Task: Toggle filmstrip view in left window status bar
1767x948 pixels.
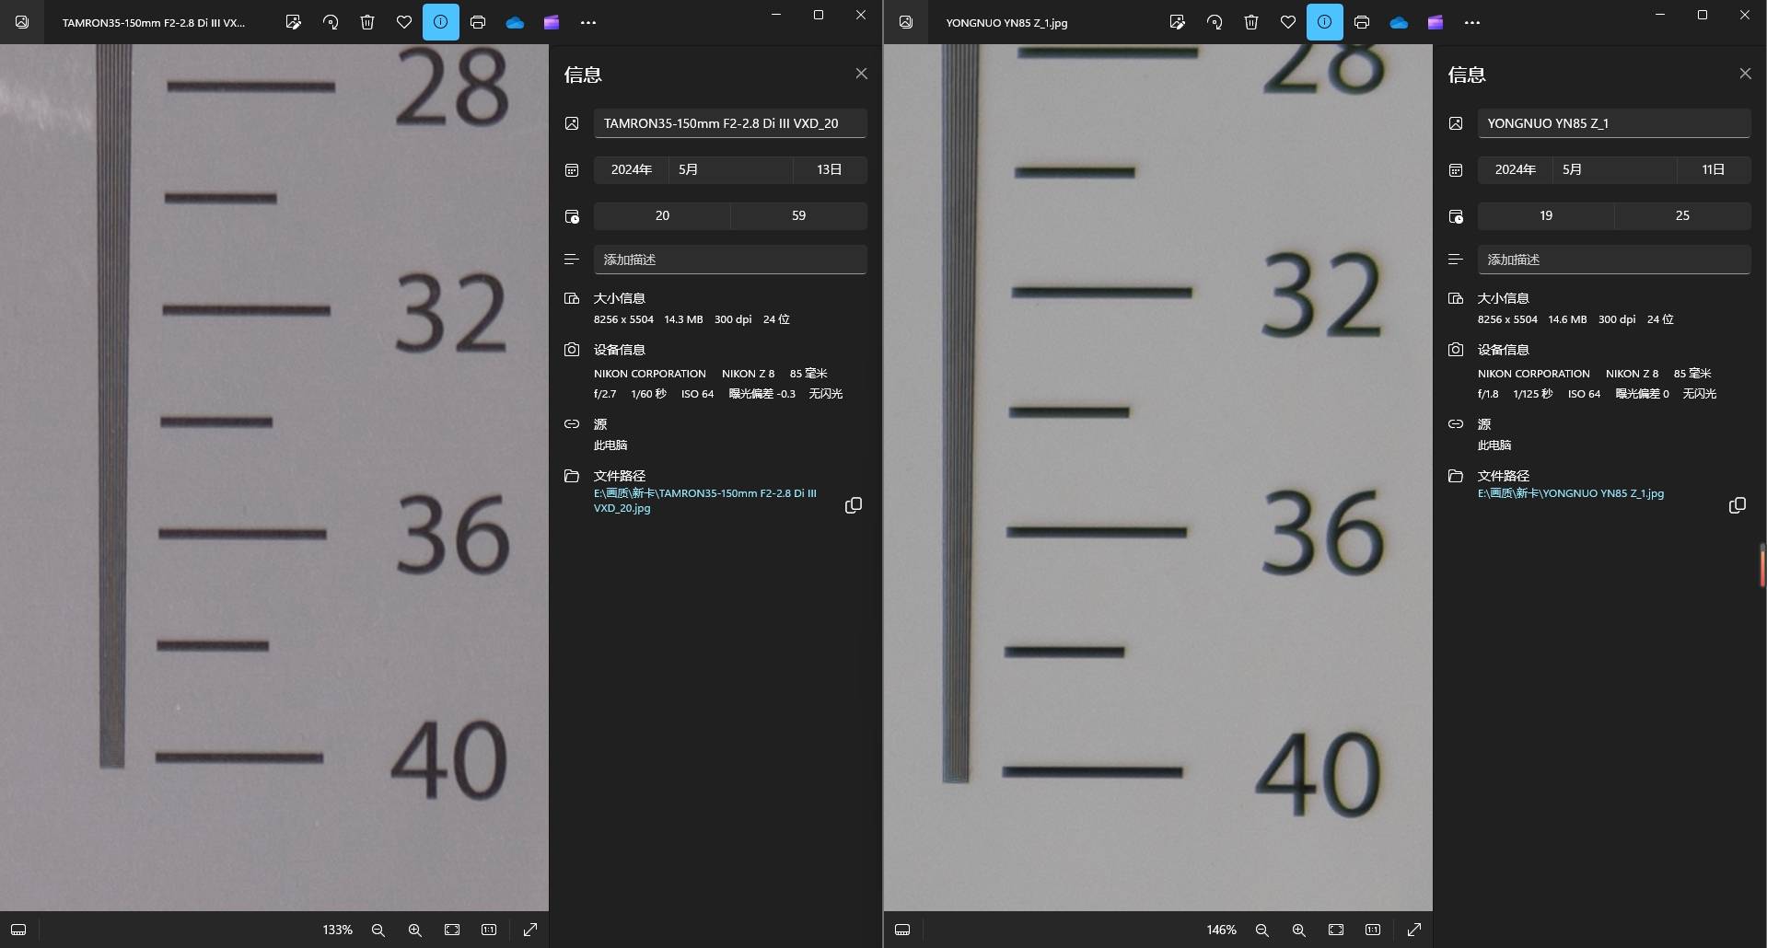Action: click(x=18, y=930)
